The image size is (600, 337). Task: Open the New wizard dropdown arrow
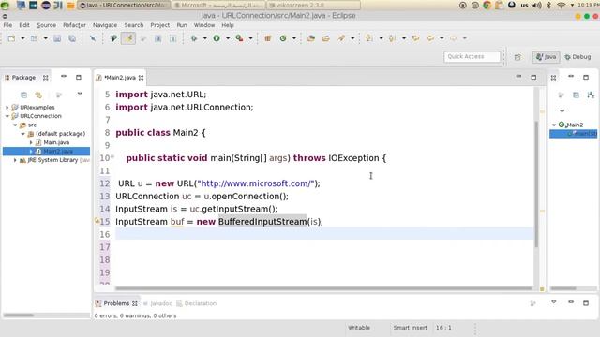point(22,38)
